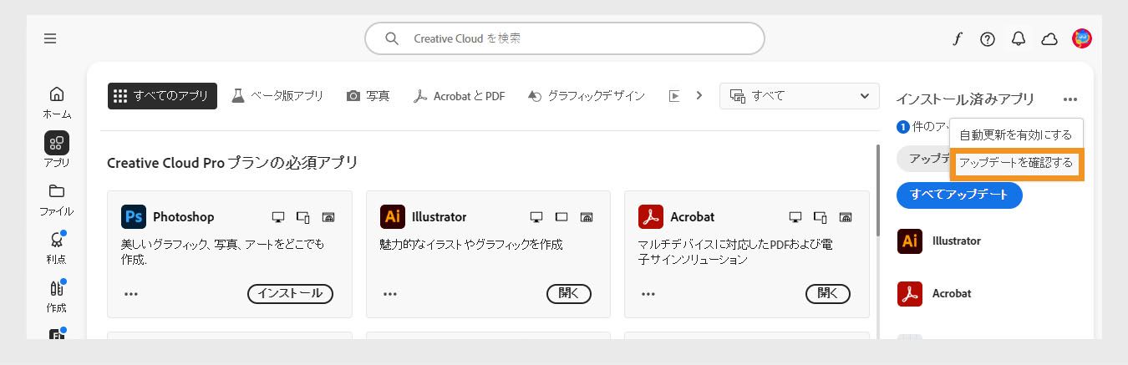
Task: Switch to Acrobat と PDF tab
Action: (459, 96)
